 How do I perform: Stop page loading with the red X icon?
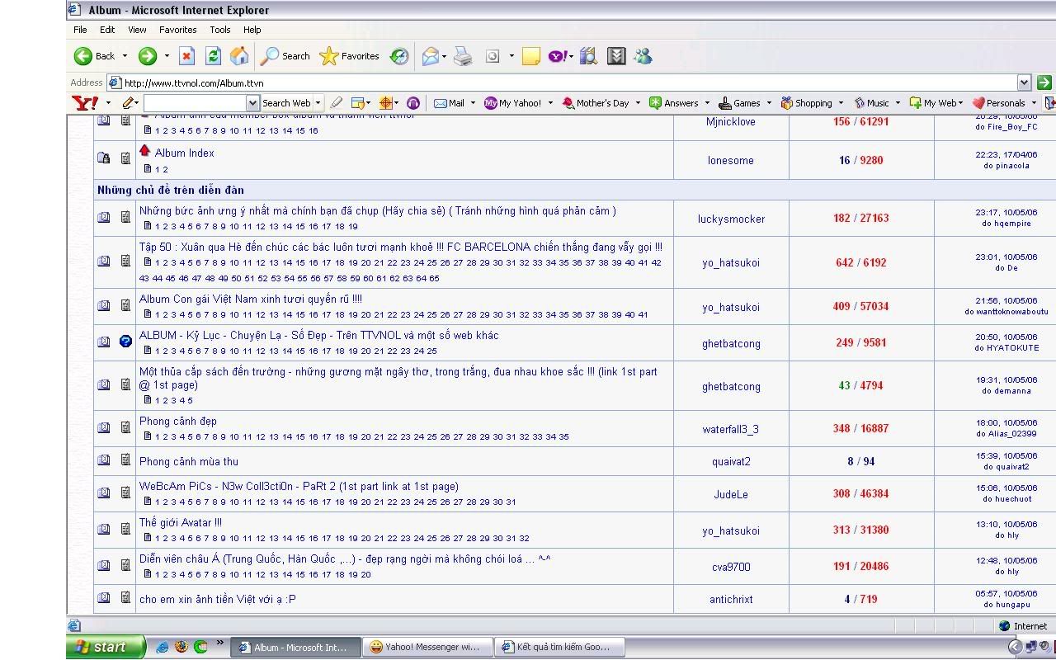[186, 56]
